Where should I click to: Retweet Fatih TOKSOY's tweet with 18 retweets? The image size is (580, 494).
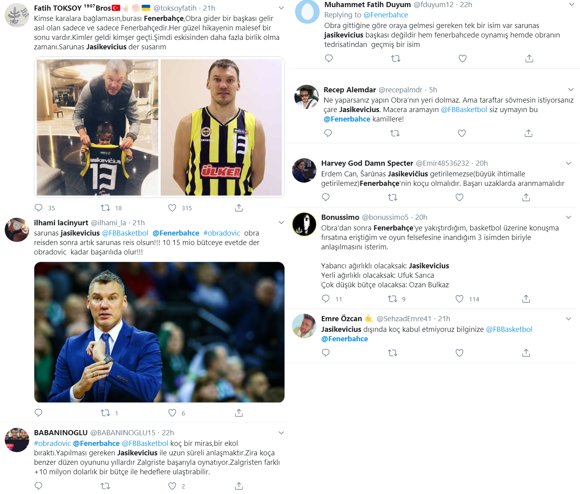[105, 208]
